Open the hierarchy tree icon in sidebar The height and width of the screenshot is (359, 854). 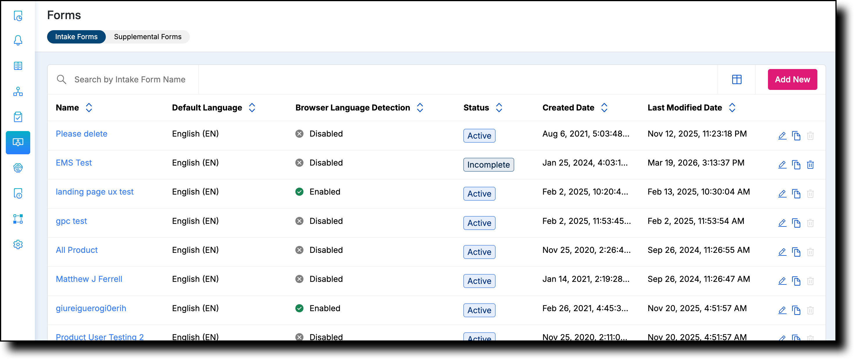[18, 92]
